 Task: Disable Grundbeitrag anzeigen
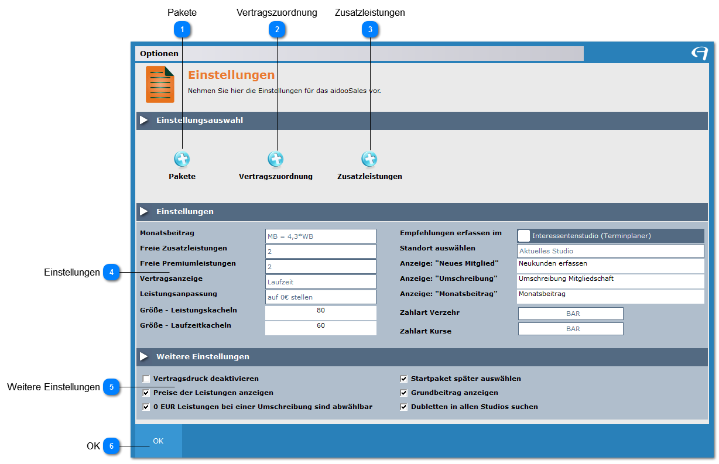pos(403,393)
